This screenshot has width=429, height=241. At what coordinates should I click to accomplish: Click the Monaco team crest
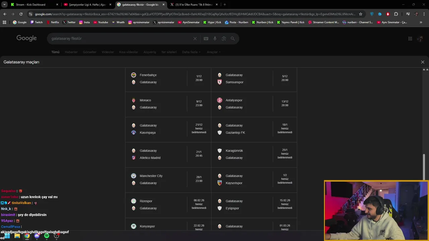[x=133, y=100]
